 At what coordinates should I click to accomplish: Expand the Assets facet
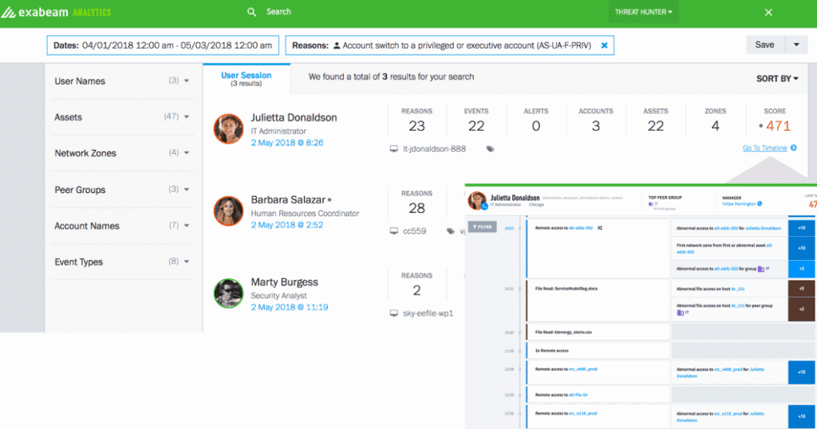122,117
